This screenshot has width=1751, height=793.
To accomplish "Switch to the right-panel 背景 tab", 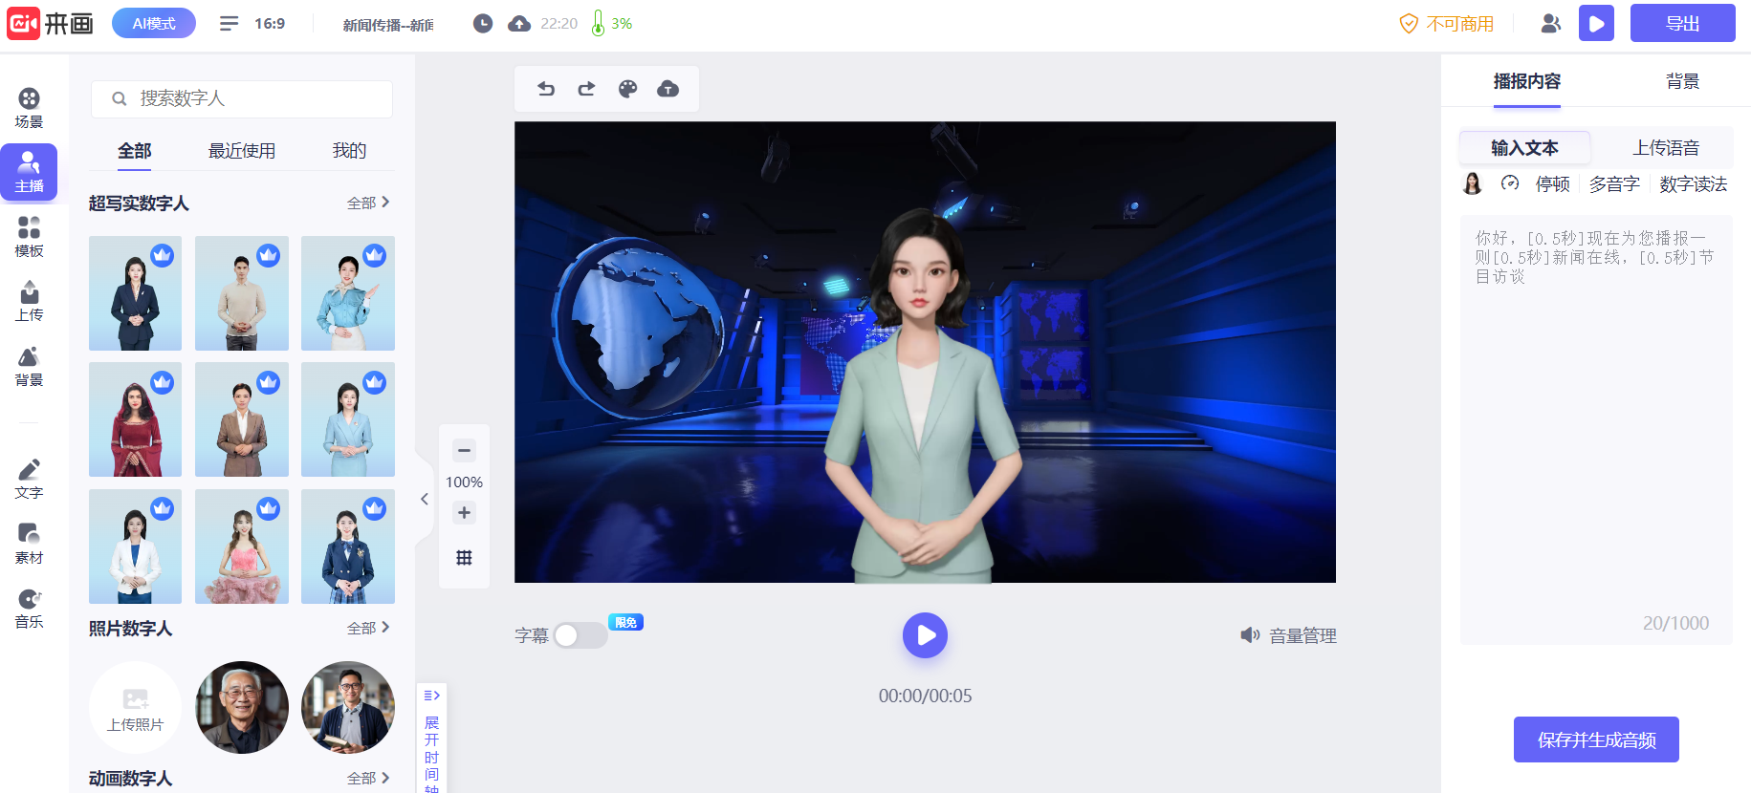I will pos(1682,81).
